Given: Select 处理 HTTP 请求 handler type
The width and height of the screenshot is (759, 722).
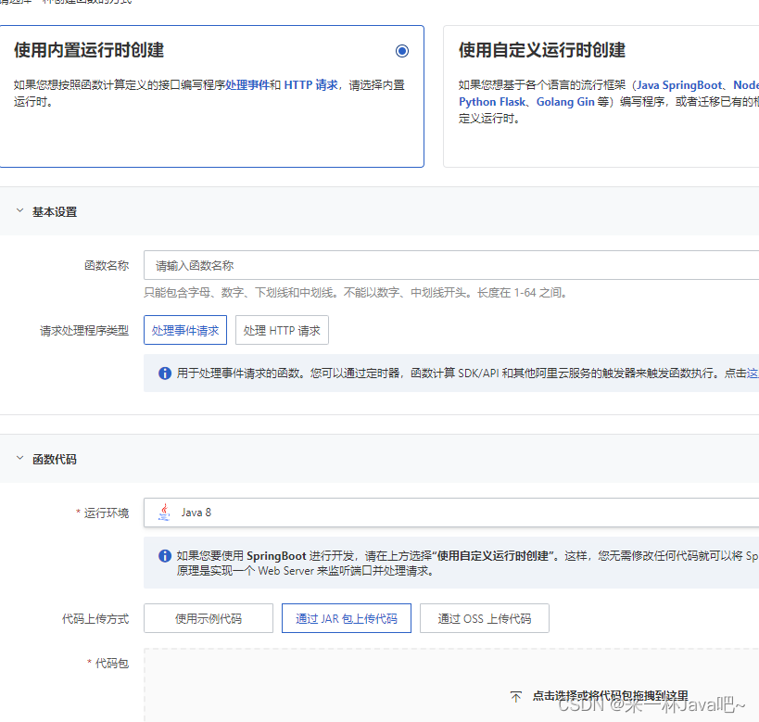Looking at the screenshot, I should coord(280,330).
